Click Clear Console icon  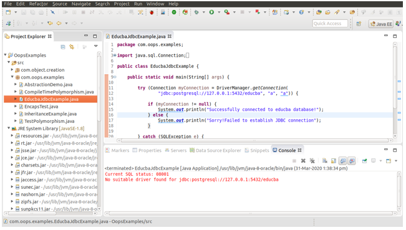click(x=325, y=161)
